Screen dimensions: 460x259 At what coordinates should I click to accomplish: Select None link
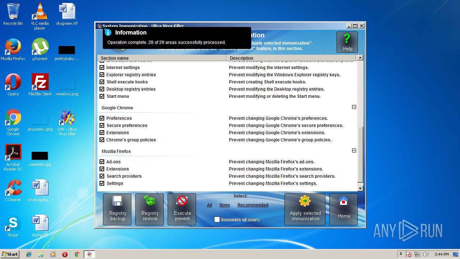(x=225, y=205)
